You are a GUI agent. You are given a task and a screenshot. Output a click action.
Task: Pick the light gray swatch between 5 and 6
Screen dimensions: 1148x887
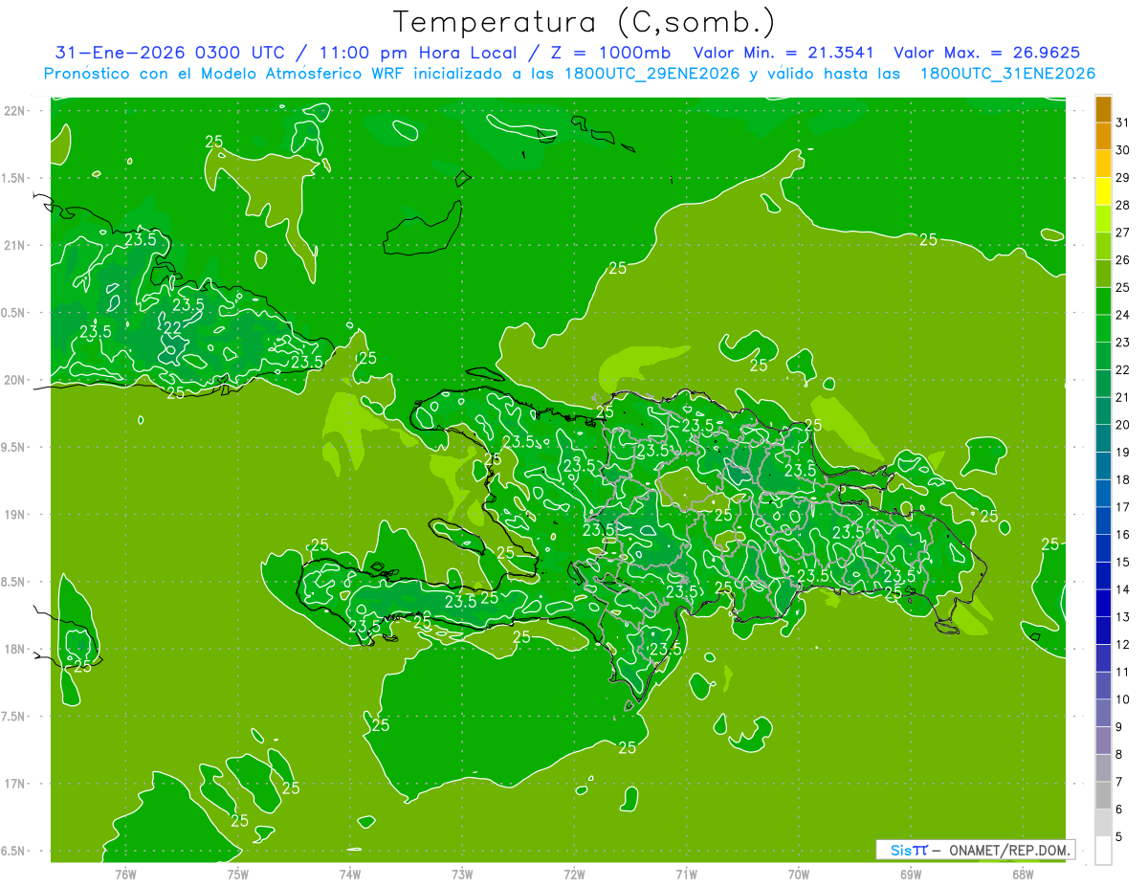(x=1103, y=823)
